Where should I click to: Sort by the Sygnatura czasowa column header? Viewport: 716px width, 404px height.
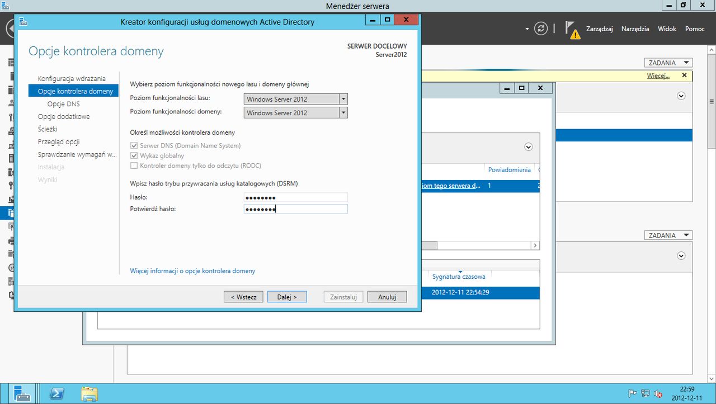pyautogui.click(x=459, y=277)
